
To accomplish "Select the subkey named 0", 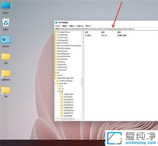I will pyautogui.click(x=62, y=86).
